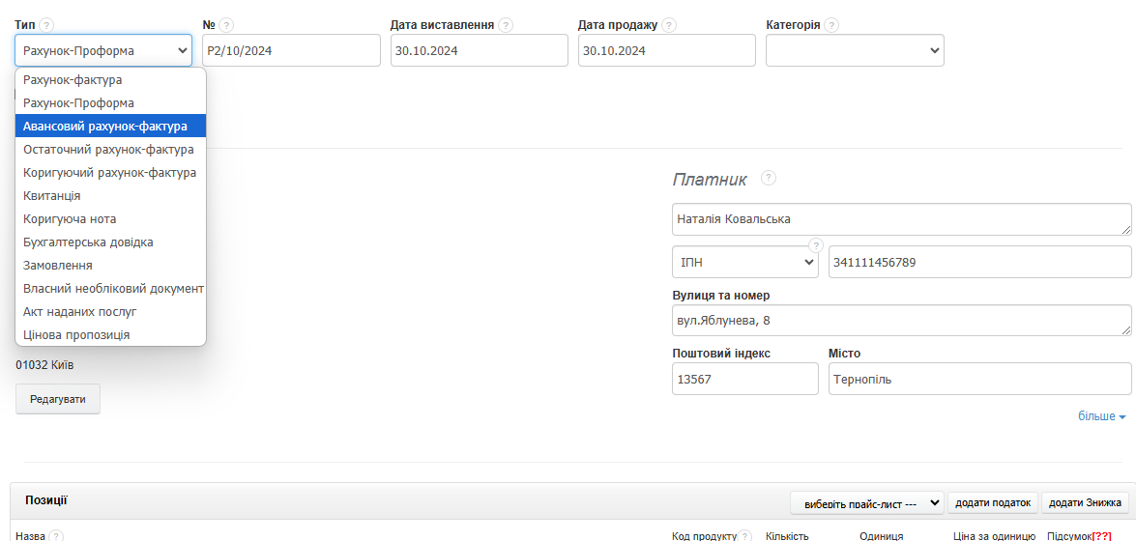Click help icon above ІПН dropdown

(815, 245)
